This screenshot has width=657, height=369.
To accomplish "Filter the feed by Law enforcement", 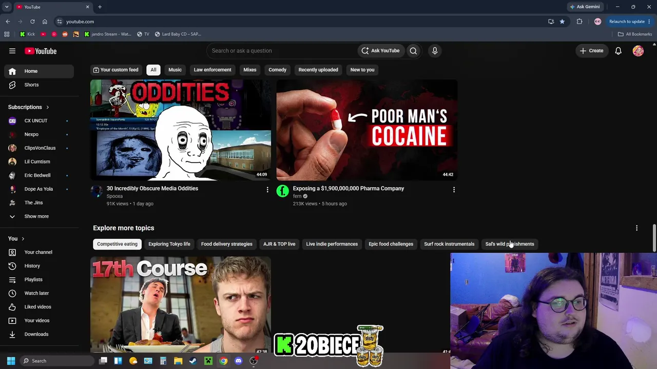I will pos(212,70).
